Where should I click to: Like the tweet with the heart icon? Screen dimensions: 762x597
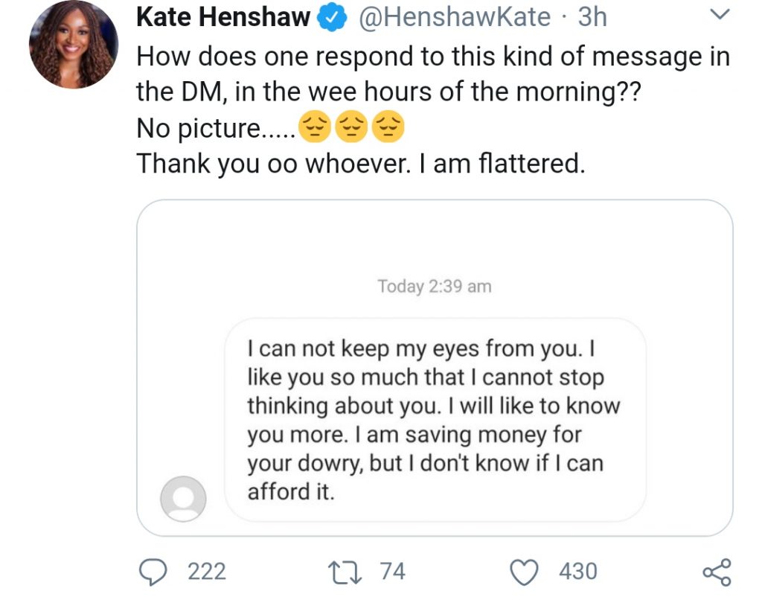[x=525, y=572]
